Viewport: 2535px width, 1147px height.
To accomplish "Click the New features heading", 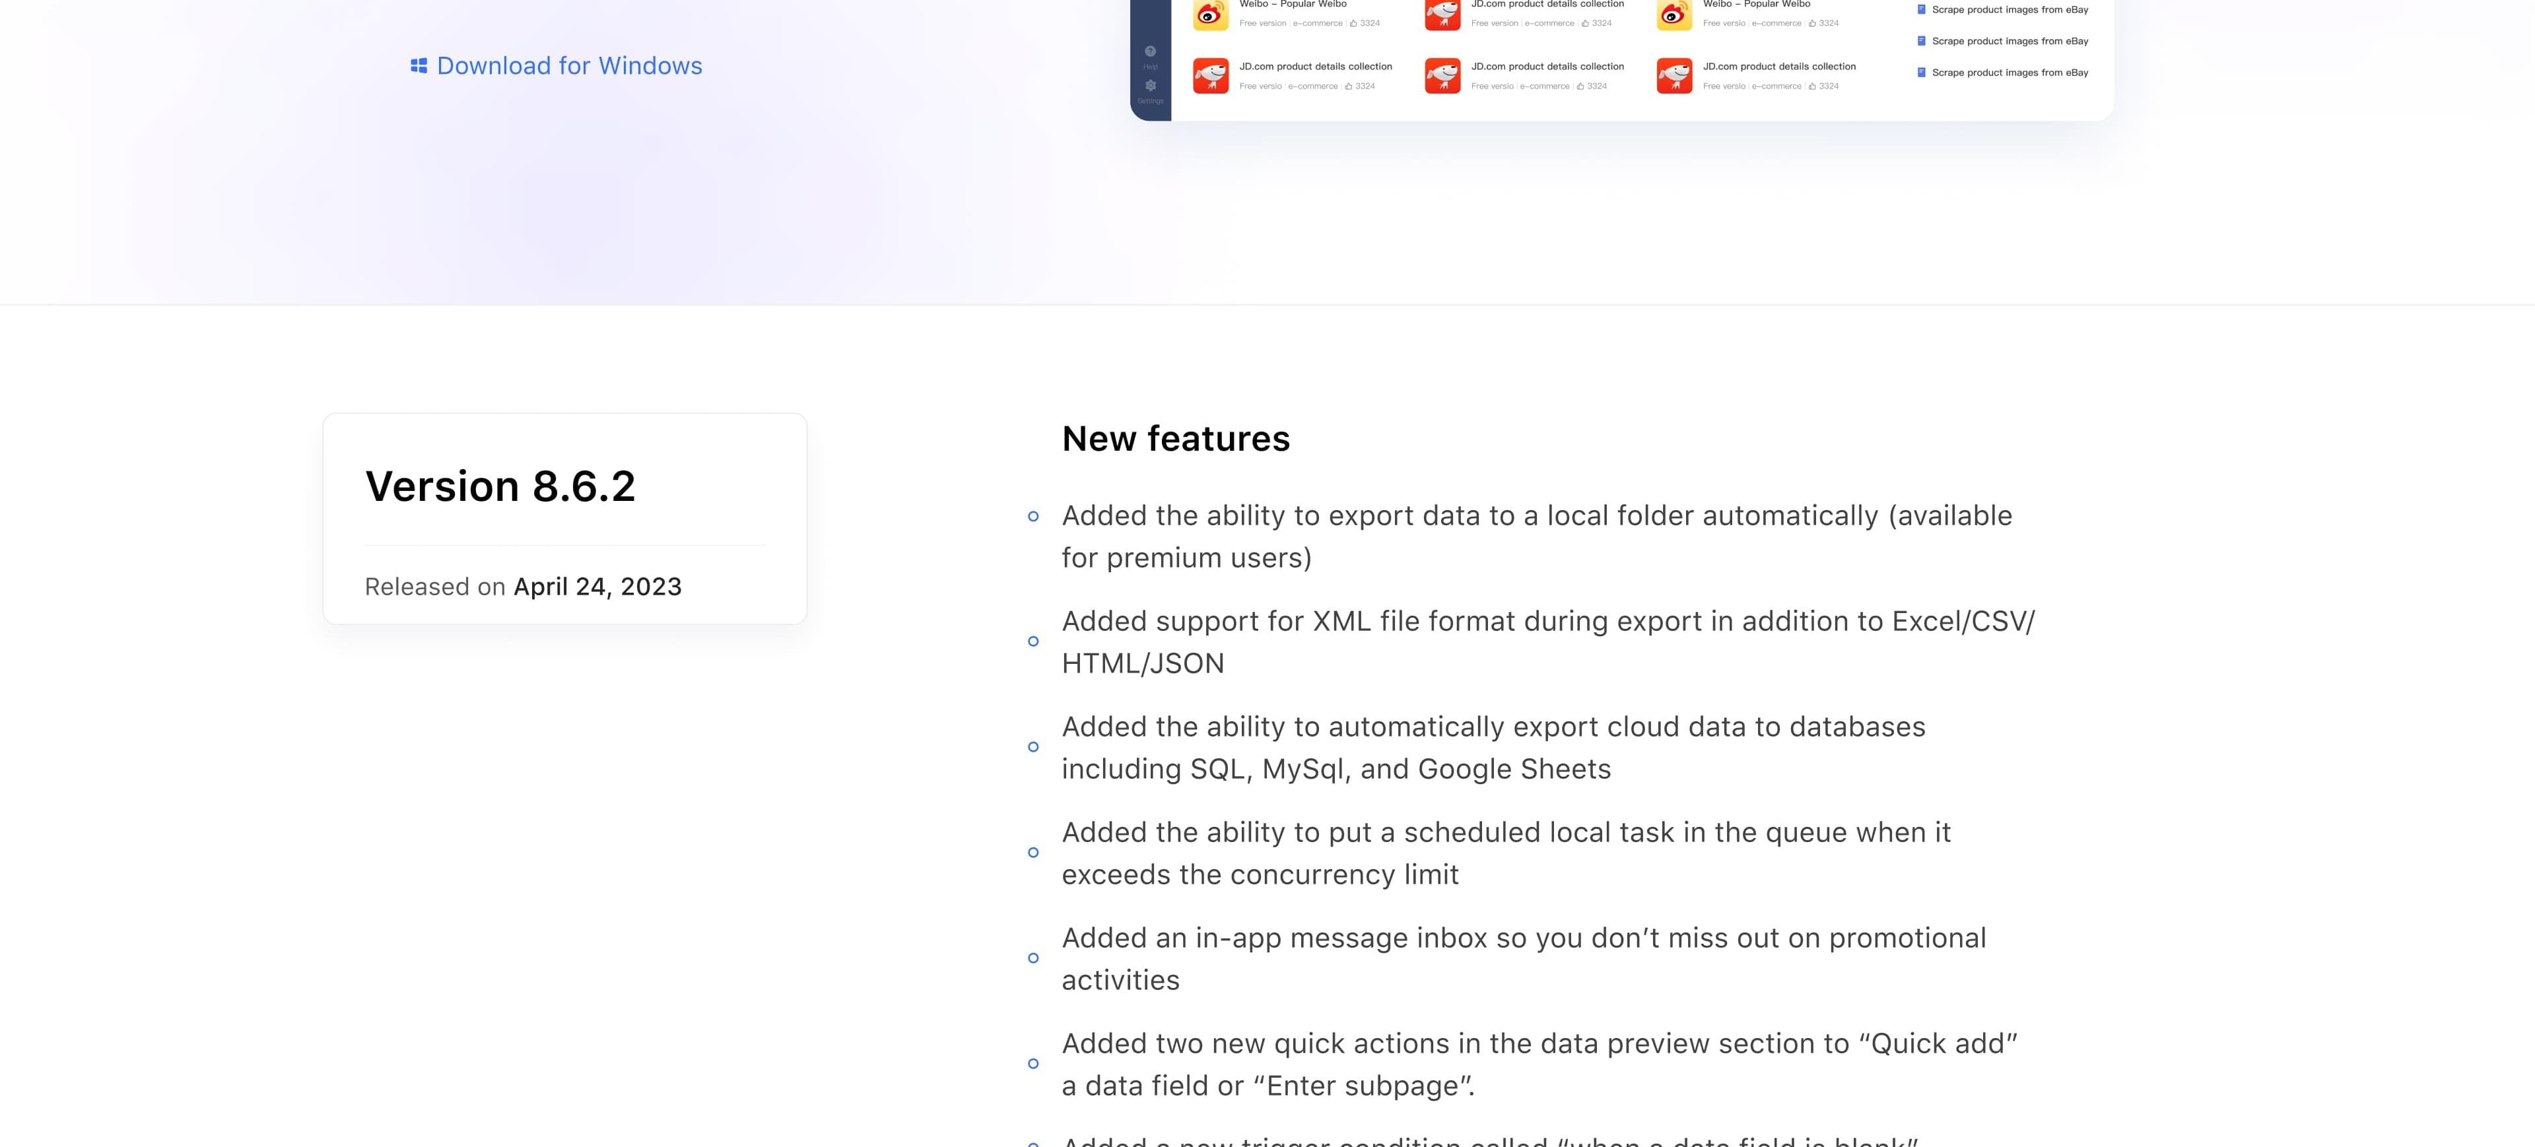I will tap(1176, 439).
